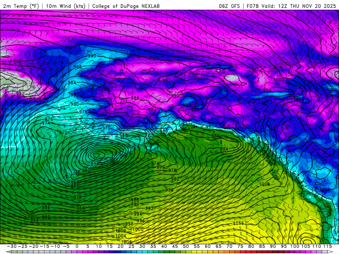This screenshot has height=254, width=339.
Task: Click the 1006 isobar label
Action: click(126, 242)
